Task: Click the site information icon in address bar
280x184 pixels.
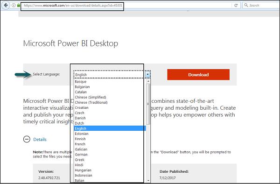Action: (14, 5)
